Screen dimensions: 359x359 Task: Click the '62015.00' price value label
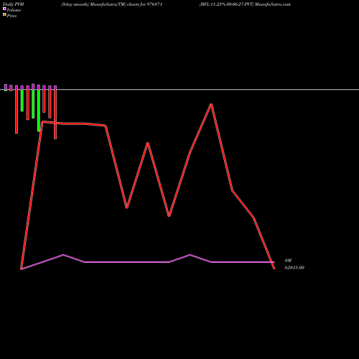pos(294,268)
